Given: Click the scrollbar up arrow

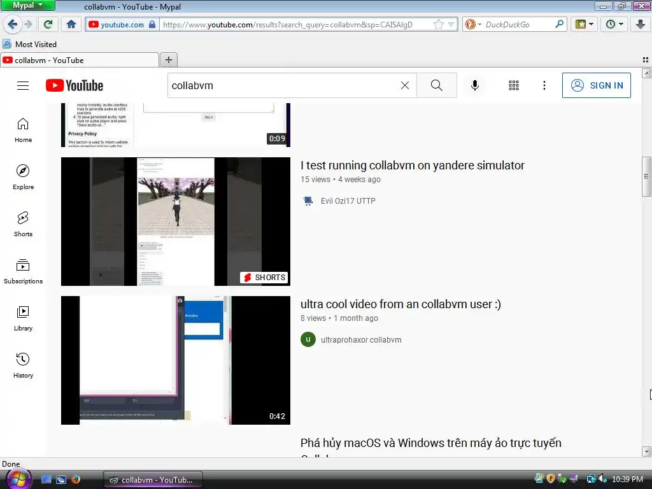Looking at the screenshot, I should 646,74.
